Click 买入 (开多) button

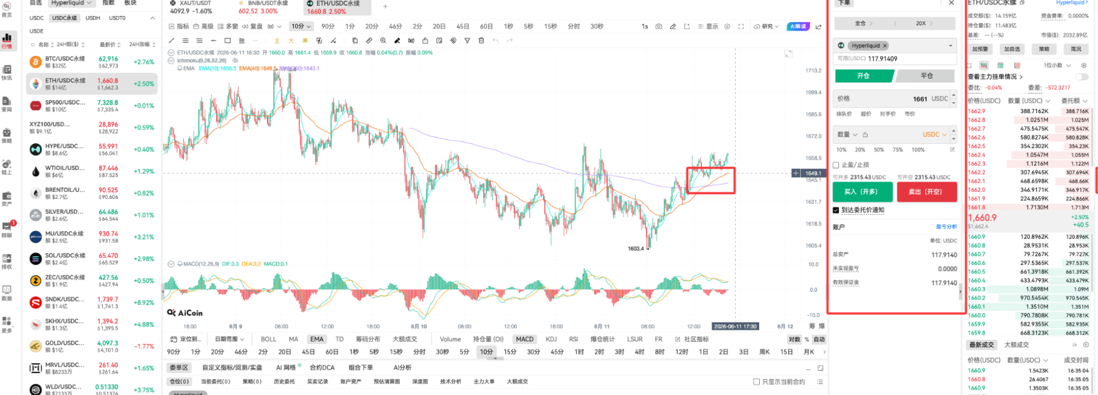click(x=862, y=192)
